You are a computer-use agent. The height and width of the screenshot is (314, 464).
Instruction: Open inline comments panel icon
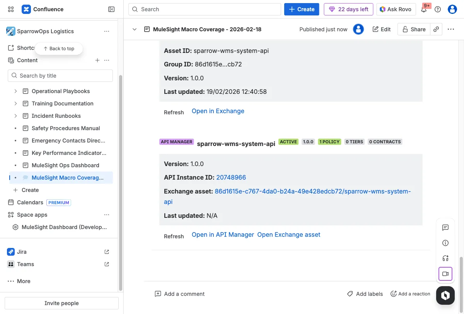point(445,227)
